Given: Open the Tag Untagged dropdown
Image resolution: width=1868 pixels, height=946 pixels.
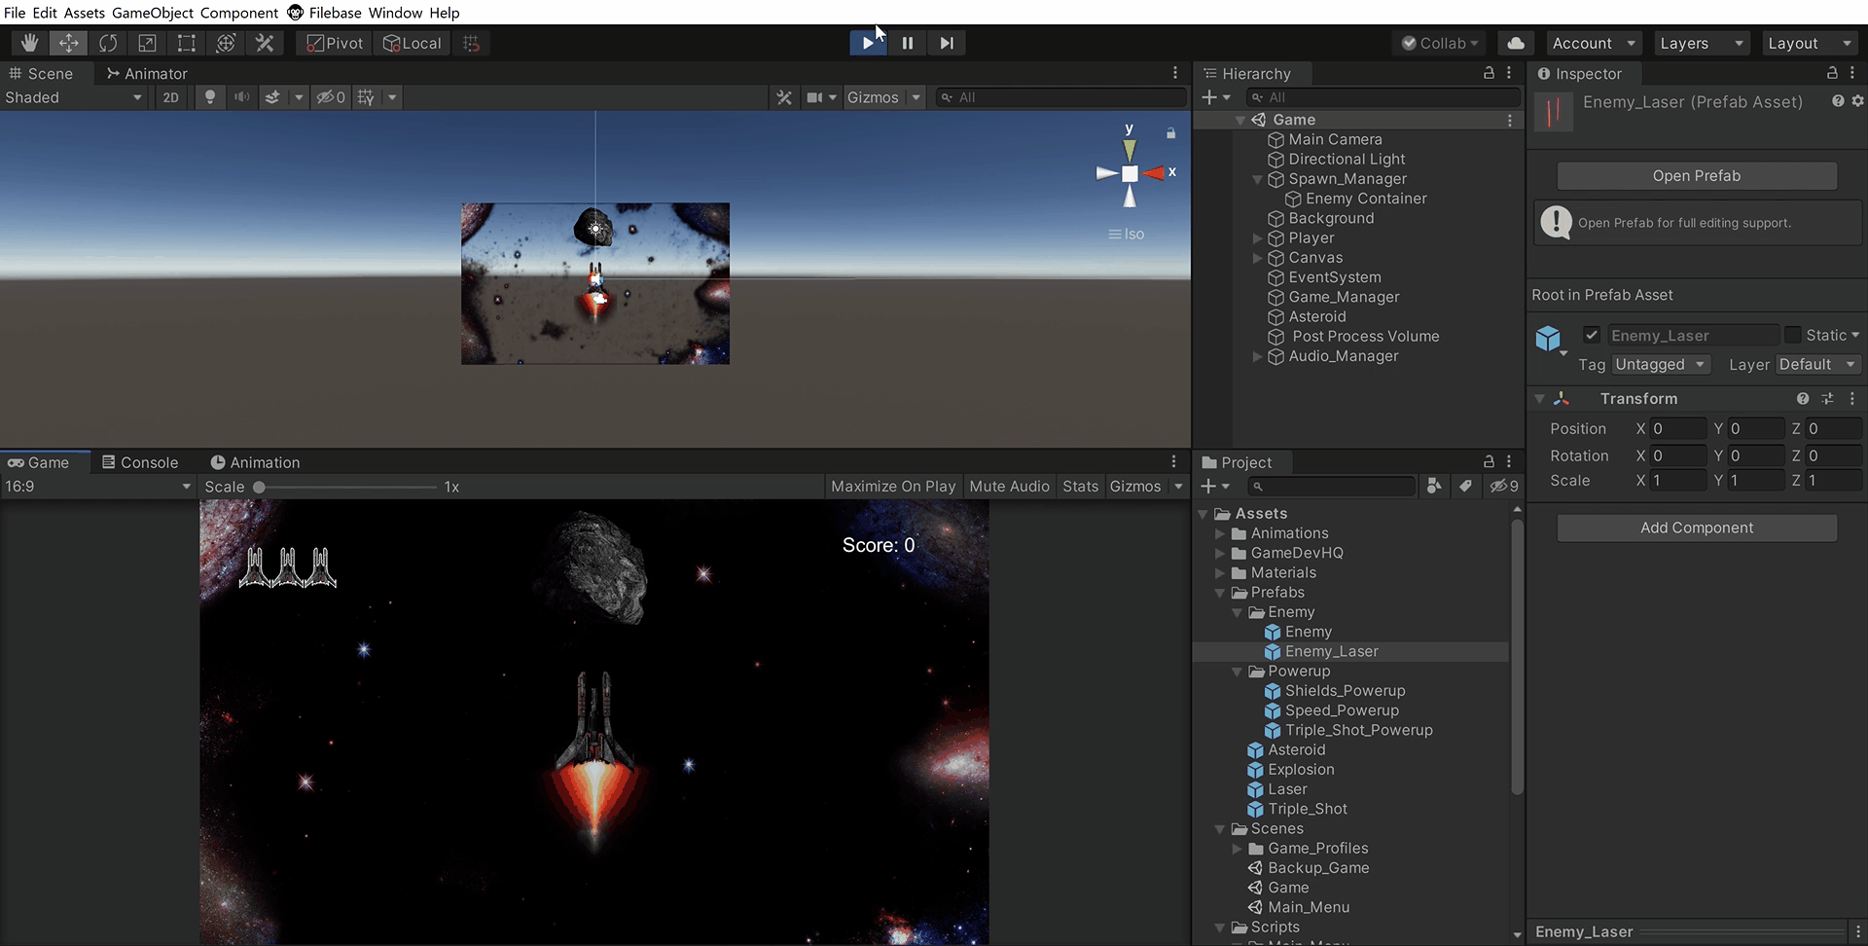Looking at the screenshot, I should (x=1661, y=364).
